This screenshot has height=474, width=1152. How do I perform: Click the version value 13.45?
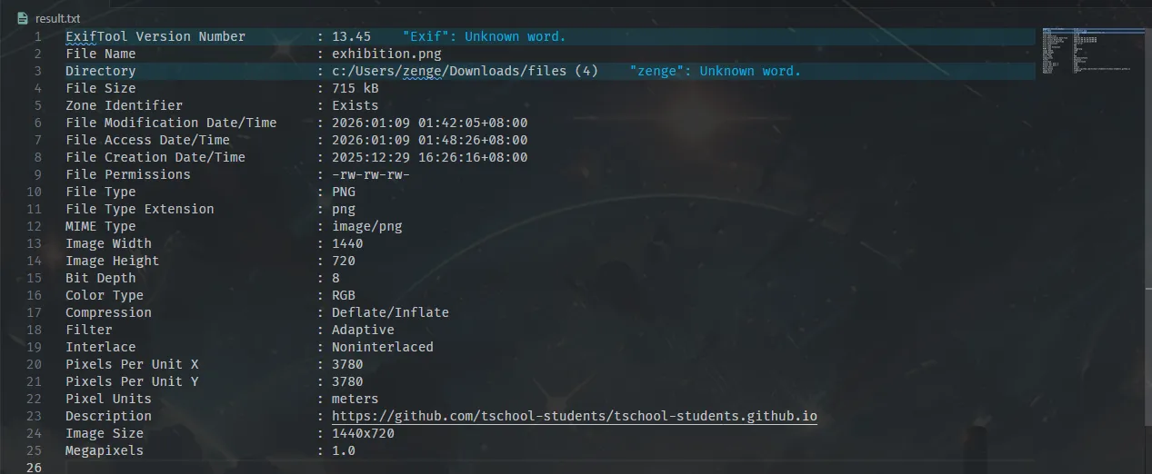[x=351, y=36]
